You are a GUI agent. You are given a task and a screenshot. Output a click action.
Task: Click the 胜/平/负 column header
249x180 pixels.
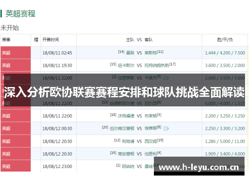[x=225, y=40]
